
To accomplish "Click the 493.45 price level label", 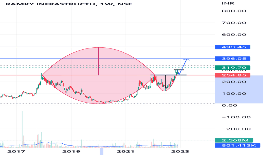I will (233, 47).
